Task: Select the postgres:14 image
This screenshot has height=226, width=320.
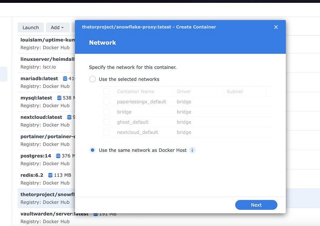Action: 46,160
